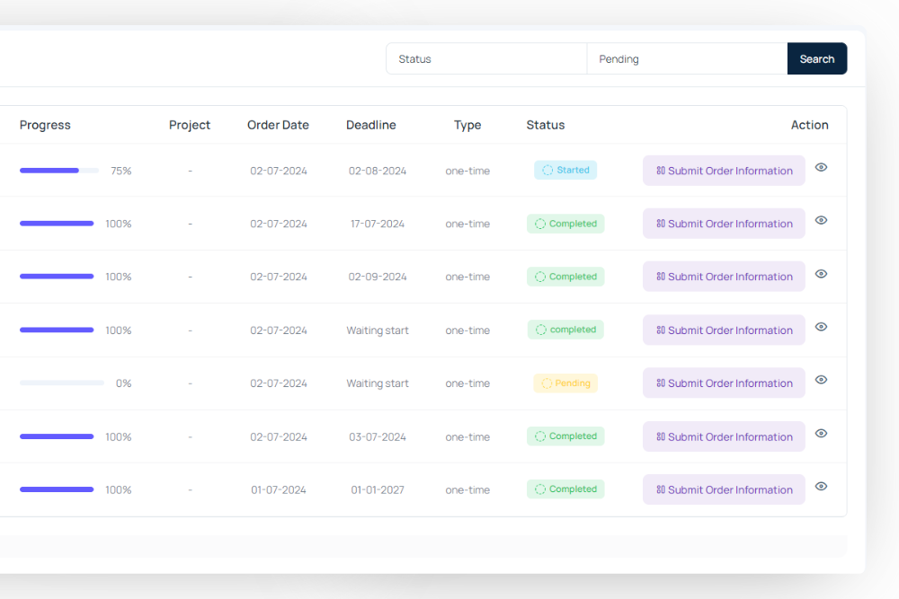Click Submit Order Information on the 17-07-2024 deadline row

coord(724,223)
